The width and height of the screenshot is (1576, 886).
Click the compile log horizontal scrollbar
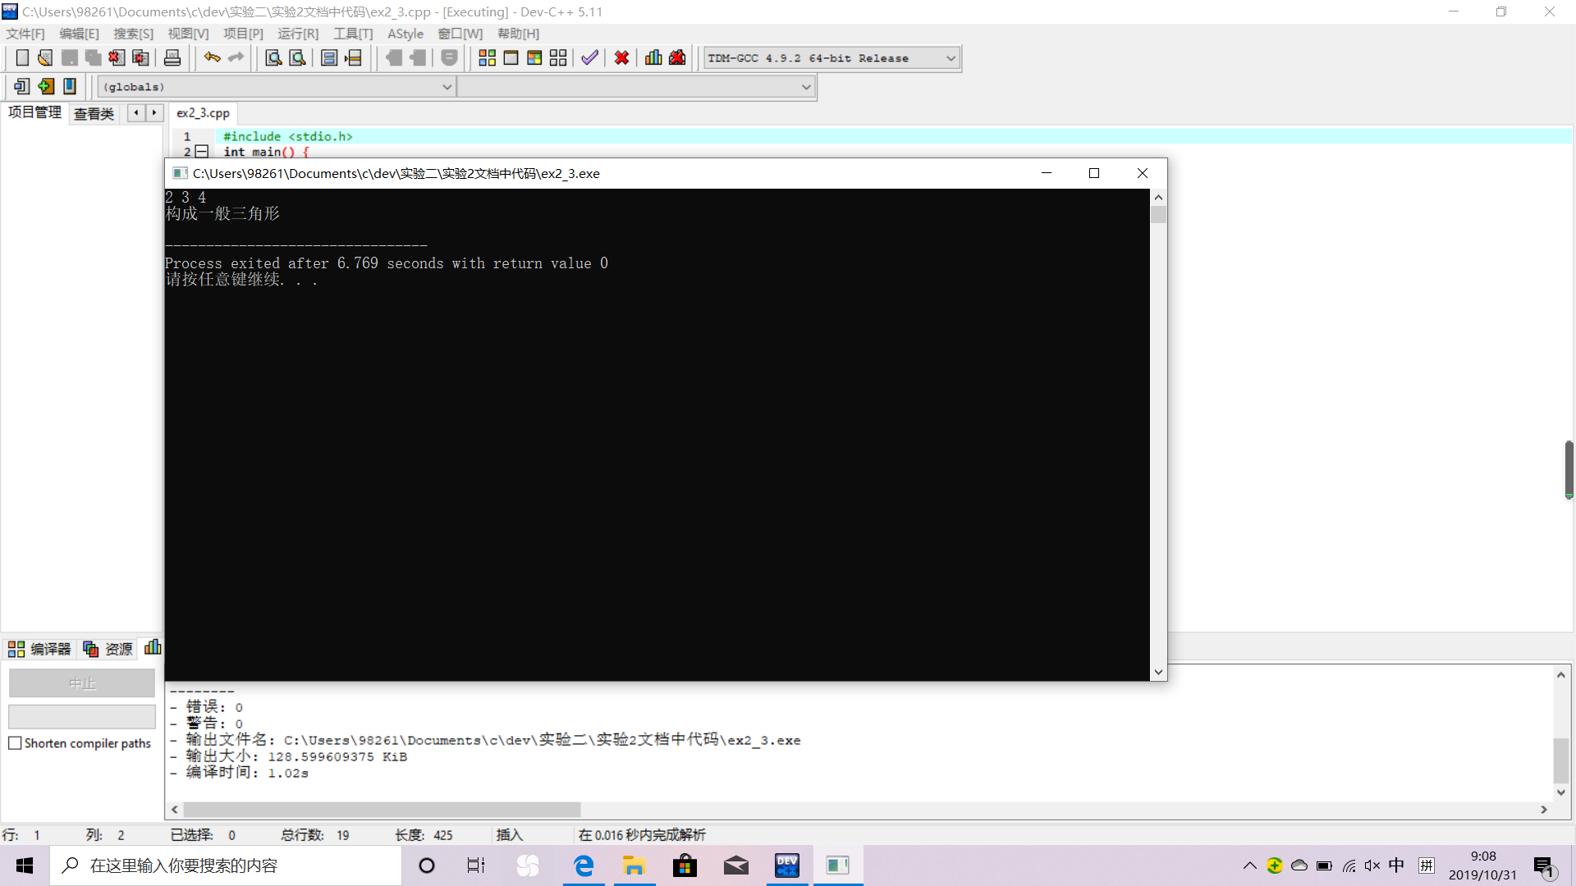382,810
